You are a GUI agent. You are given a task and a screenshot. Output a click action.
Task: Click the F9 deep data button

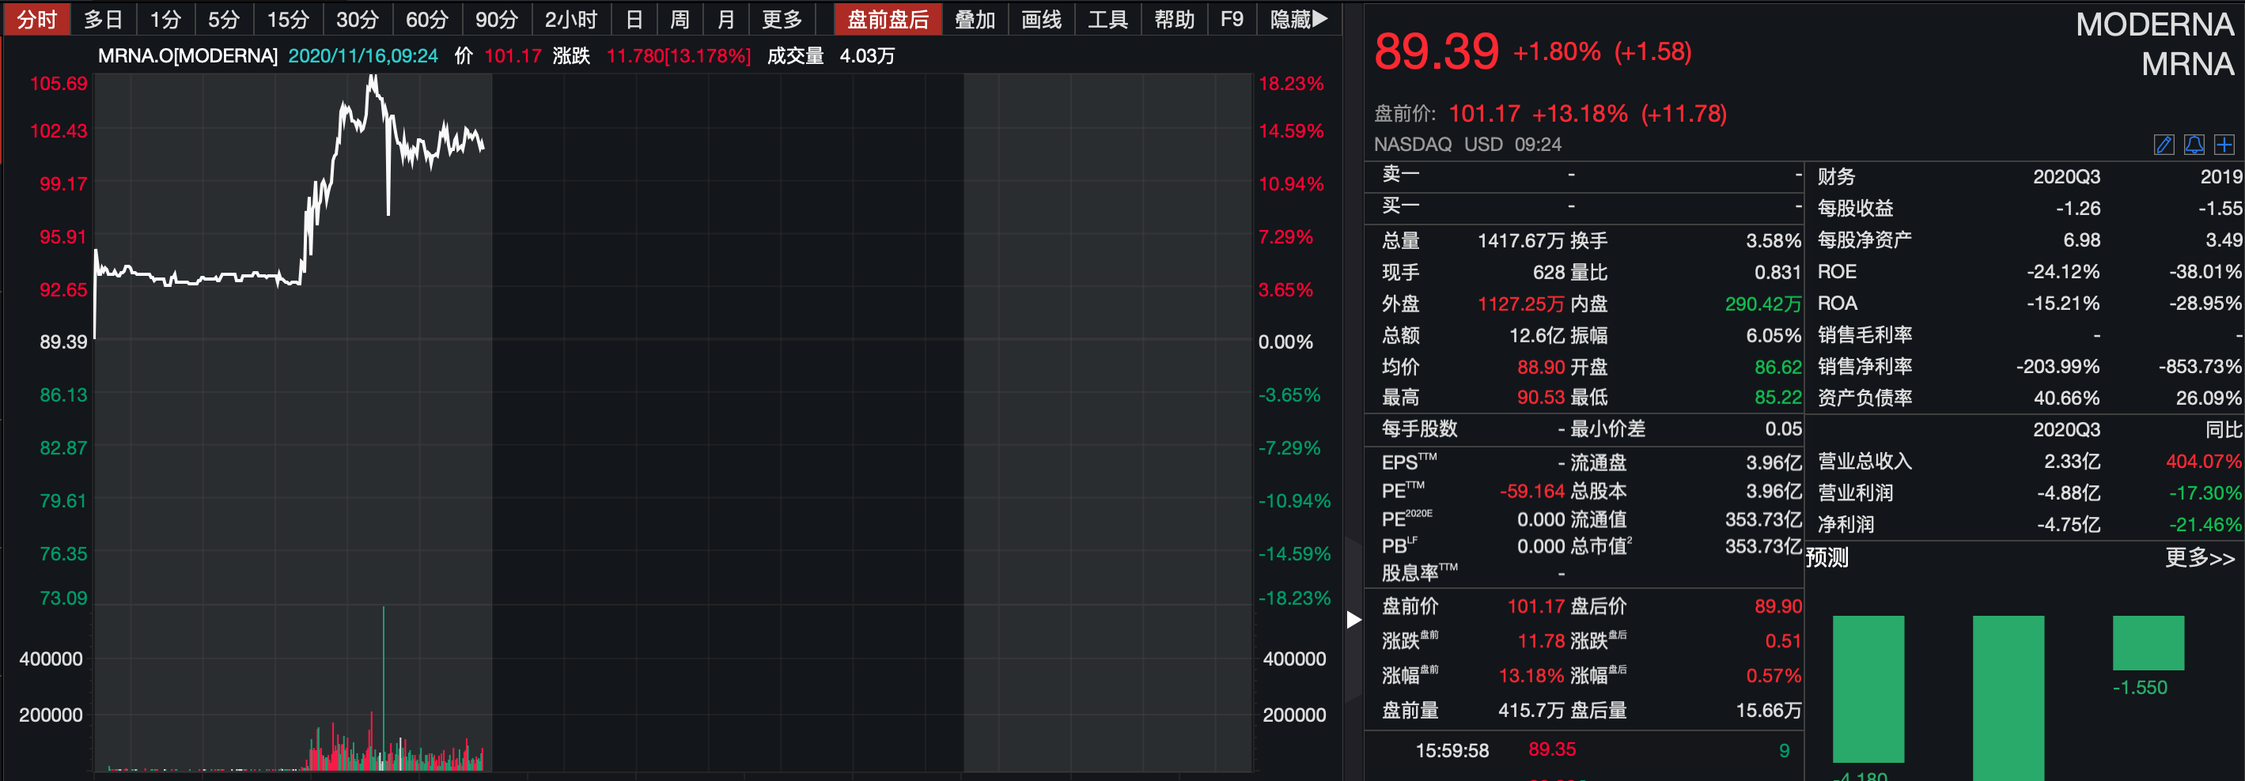pyautogui.click(x=1232, y=19)
